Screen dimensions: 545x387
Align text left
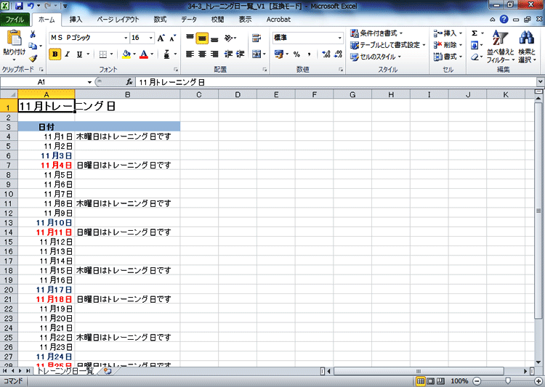pos(190,54)
